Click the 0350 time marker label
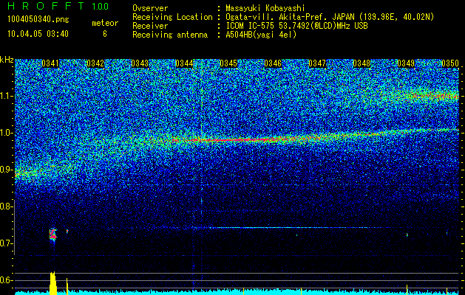465x295 pixels. coord(450,63)
